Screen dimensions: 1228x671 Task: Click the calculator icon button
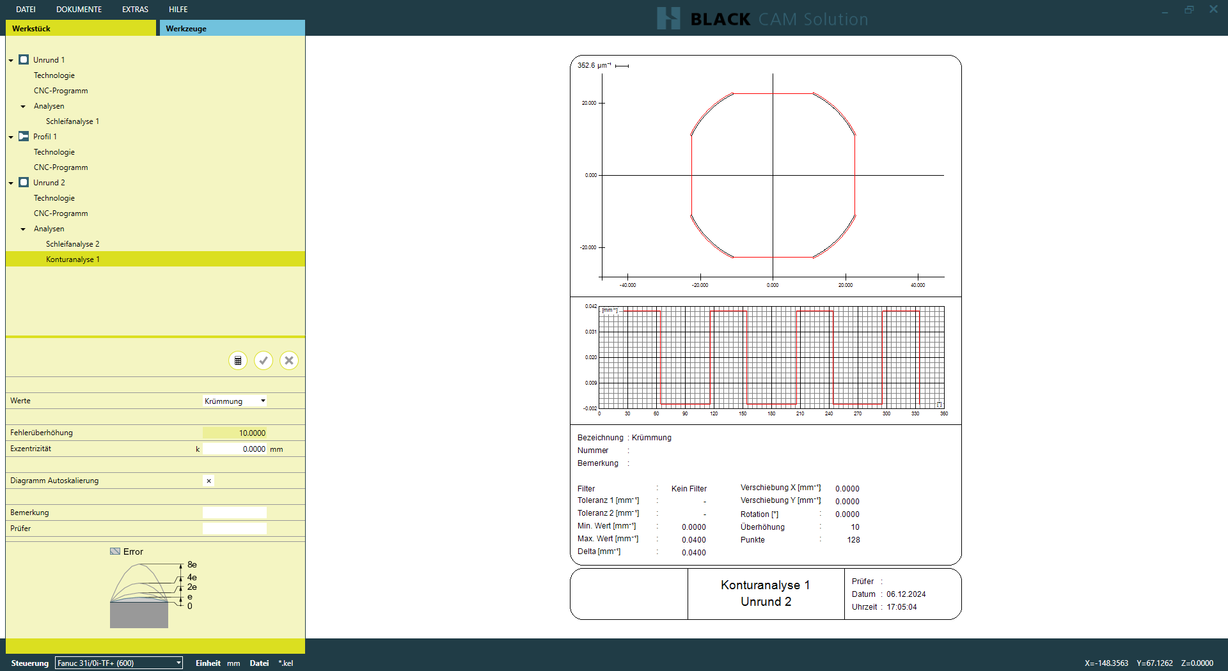(238, 360)
